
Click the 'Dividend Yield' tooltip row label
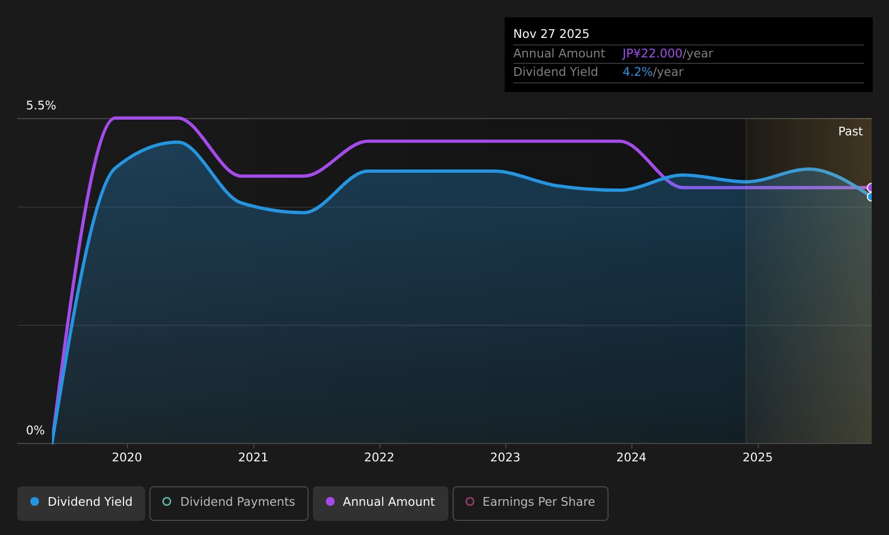pos(555,72)
